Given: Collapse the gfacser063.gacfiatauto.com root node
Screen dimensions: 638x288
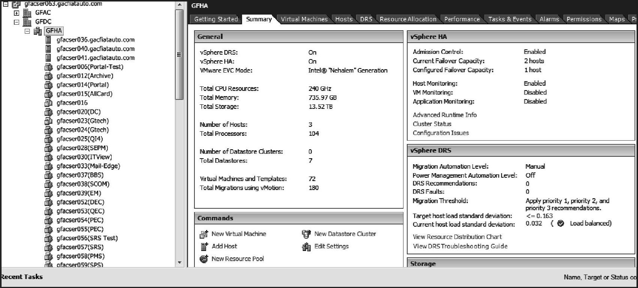Looking at the screenshot, I should [x=6, y=4].
